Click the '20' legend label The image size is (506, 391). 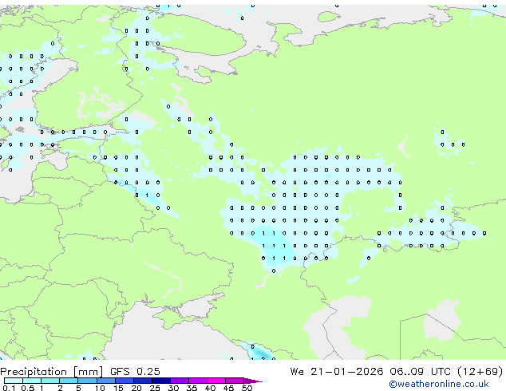pyautogui.click(x=136, y=388)
